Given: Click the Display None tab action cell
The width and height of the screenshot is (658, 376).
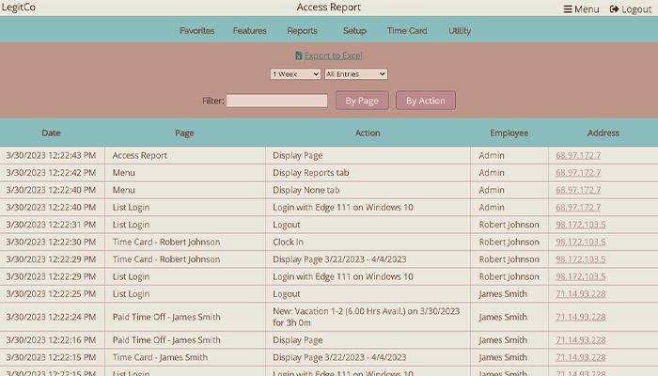Looking at the screenshot, I should [x=306, y=190].
